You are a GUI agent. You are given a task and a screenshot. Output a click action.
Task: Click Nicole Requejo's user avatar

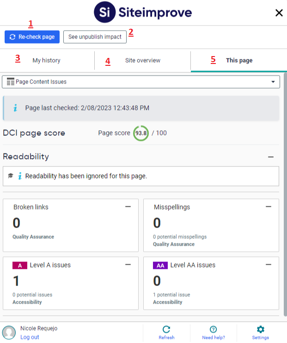coord(9,332)
